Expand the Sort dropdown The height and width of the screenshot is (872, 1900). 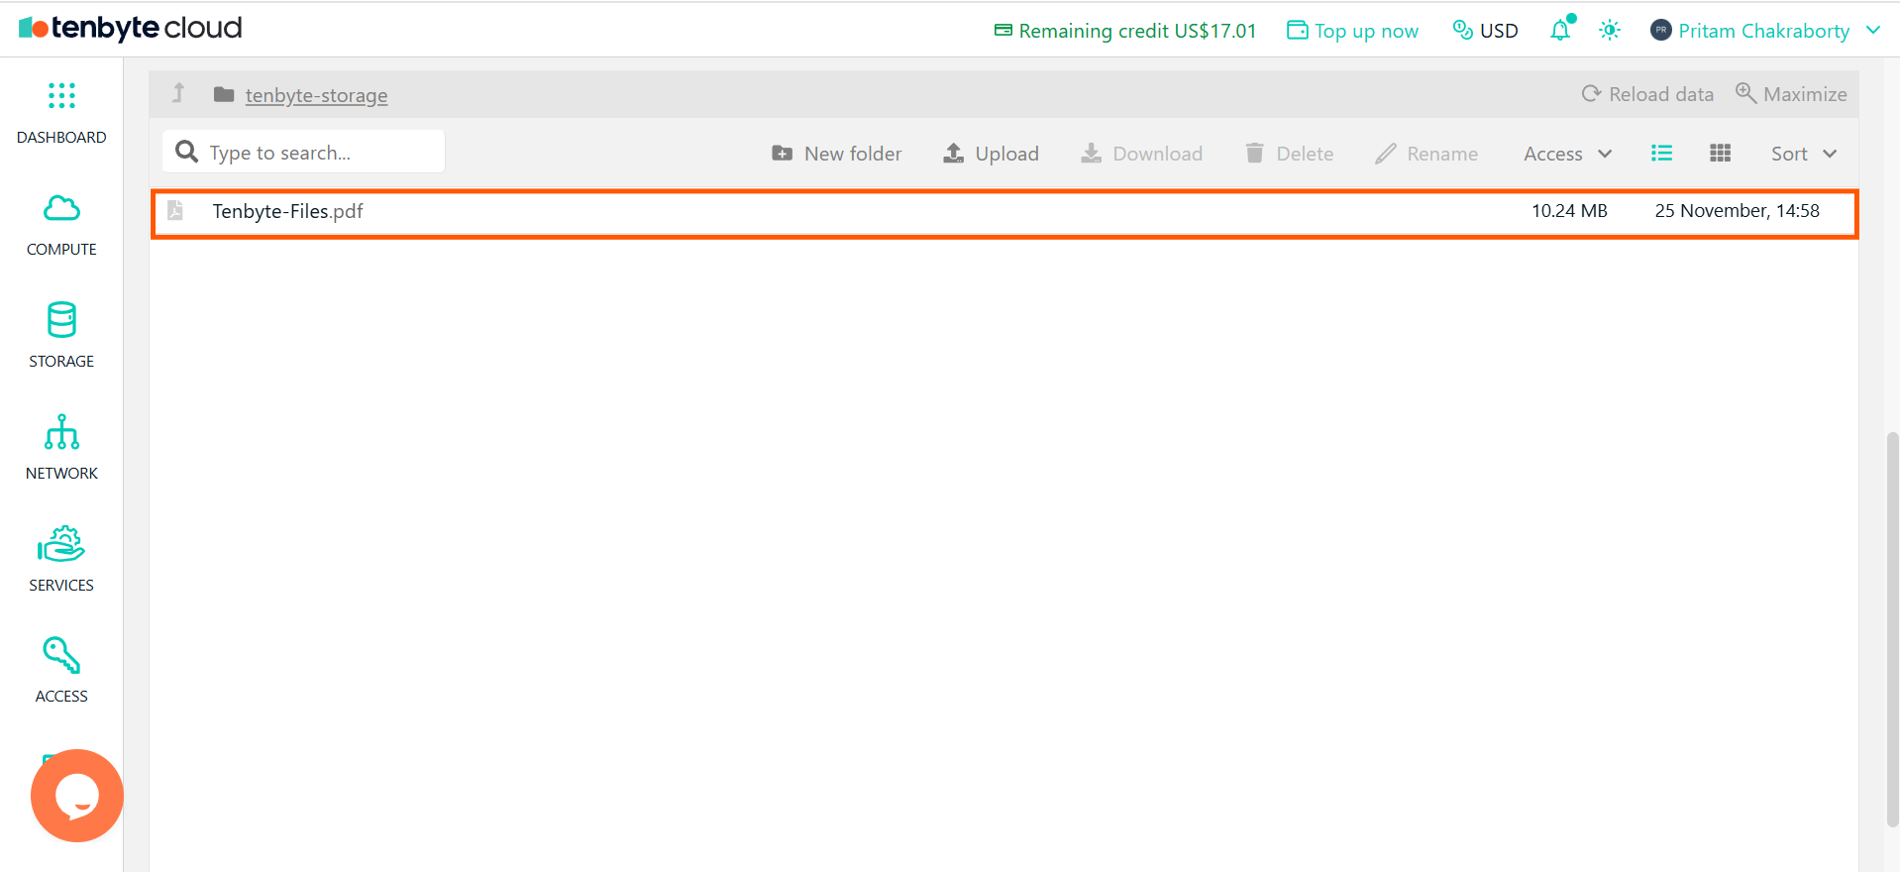pos(1804,154)
